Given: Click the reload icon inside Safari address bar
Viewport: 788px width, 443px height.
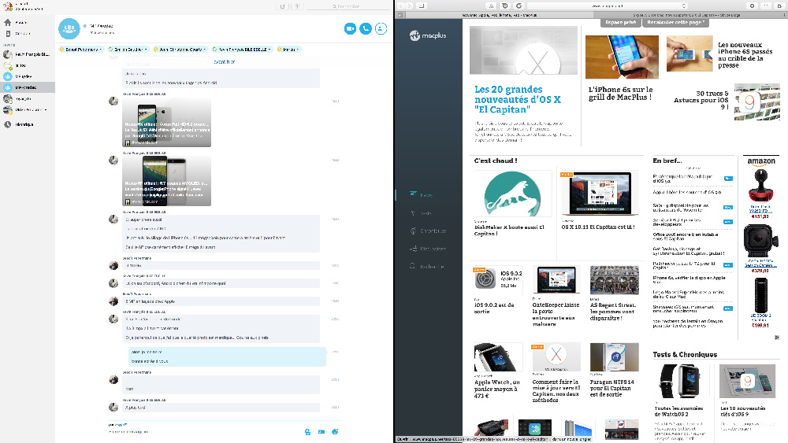Looking at the screenshot, I should click(683, 6).
